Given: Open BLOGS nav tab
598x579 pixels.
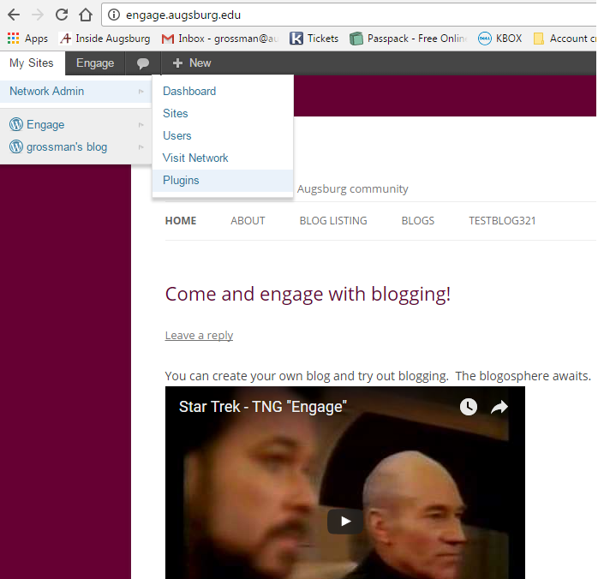Looking at the screenshot, I should [x=418, y=221].
